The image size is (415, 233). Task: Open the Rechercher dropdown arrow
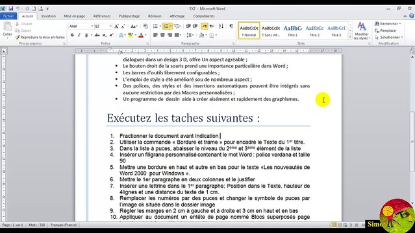(400, 24)
